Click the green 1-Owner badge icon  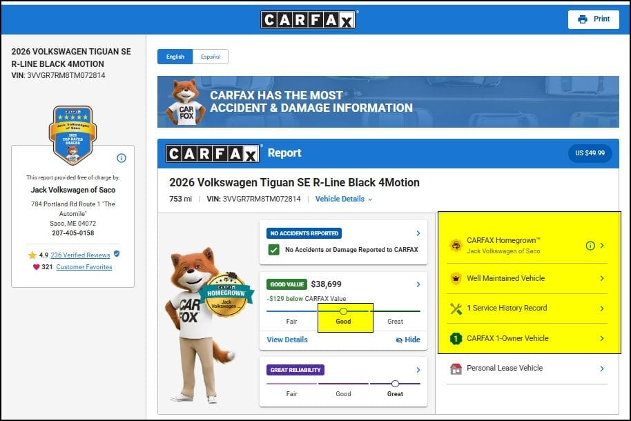[456, 338]
